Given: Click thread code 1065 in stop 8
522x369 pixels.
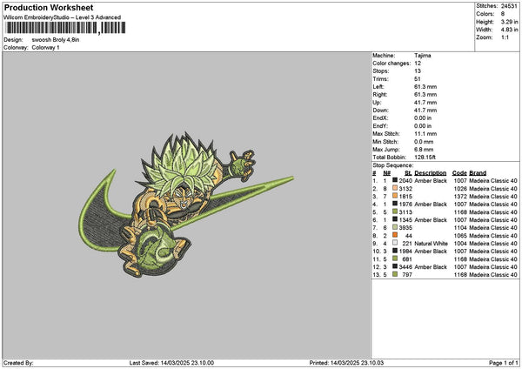Looking at the screenshot, I should (460, 236).
